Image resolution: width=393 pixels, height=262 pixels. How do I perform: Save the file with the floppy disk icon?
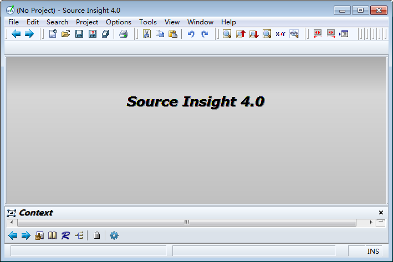(79, 34)
